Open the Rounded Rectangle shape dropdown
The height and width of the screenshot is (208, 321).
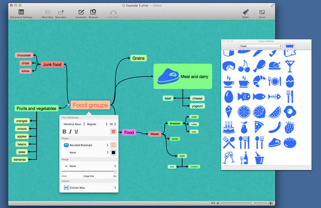pos(86,145)
